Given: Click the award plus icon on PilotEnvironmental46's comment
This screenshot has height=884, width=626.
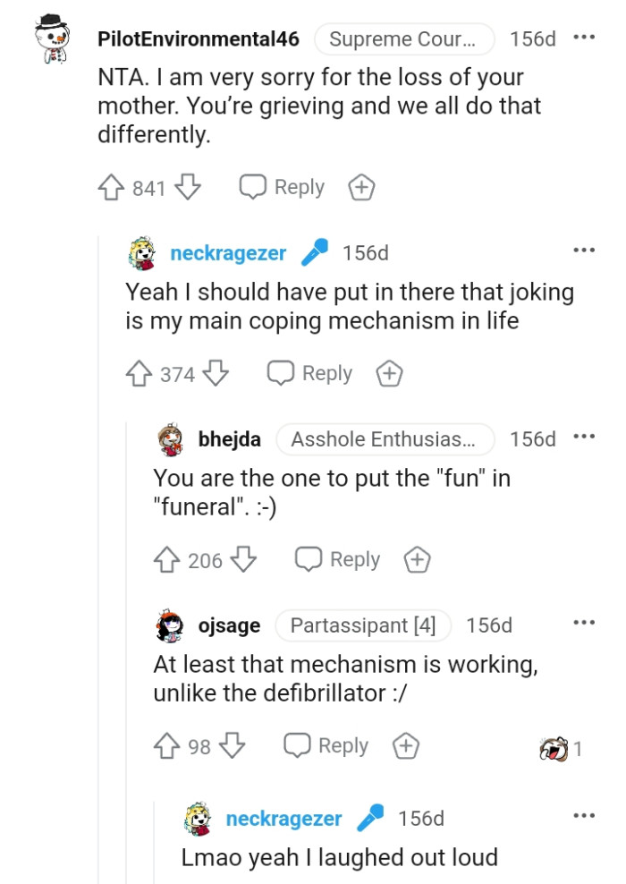Looking at the screenshot, I should 361,186.
